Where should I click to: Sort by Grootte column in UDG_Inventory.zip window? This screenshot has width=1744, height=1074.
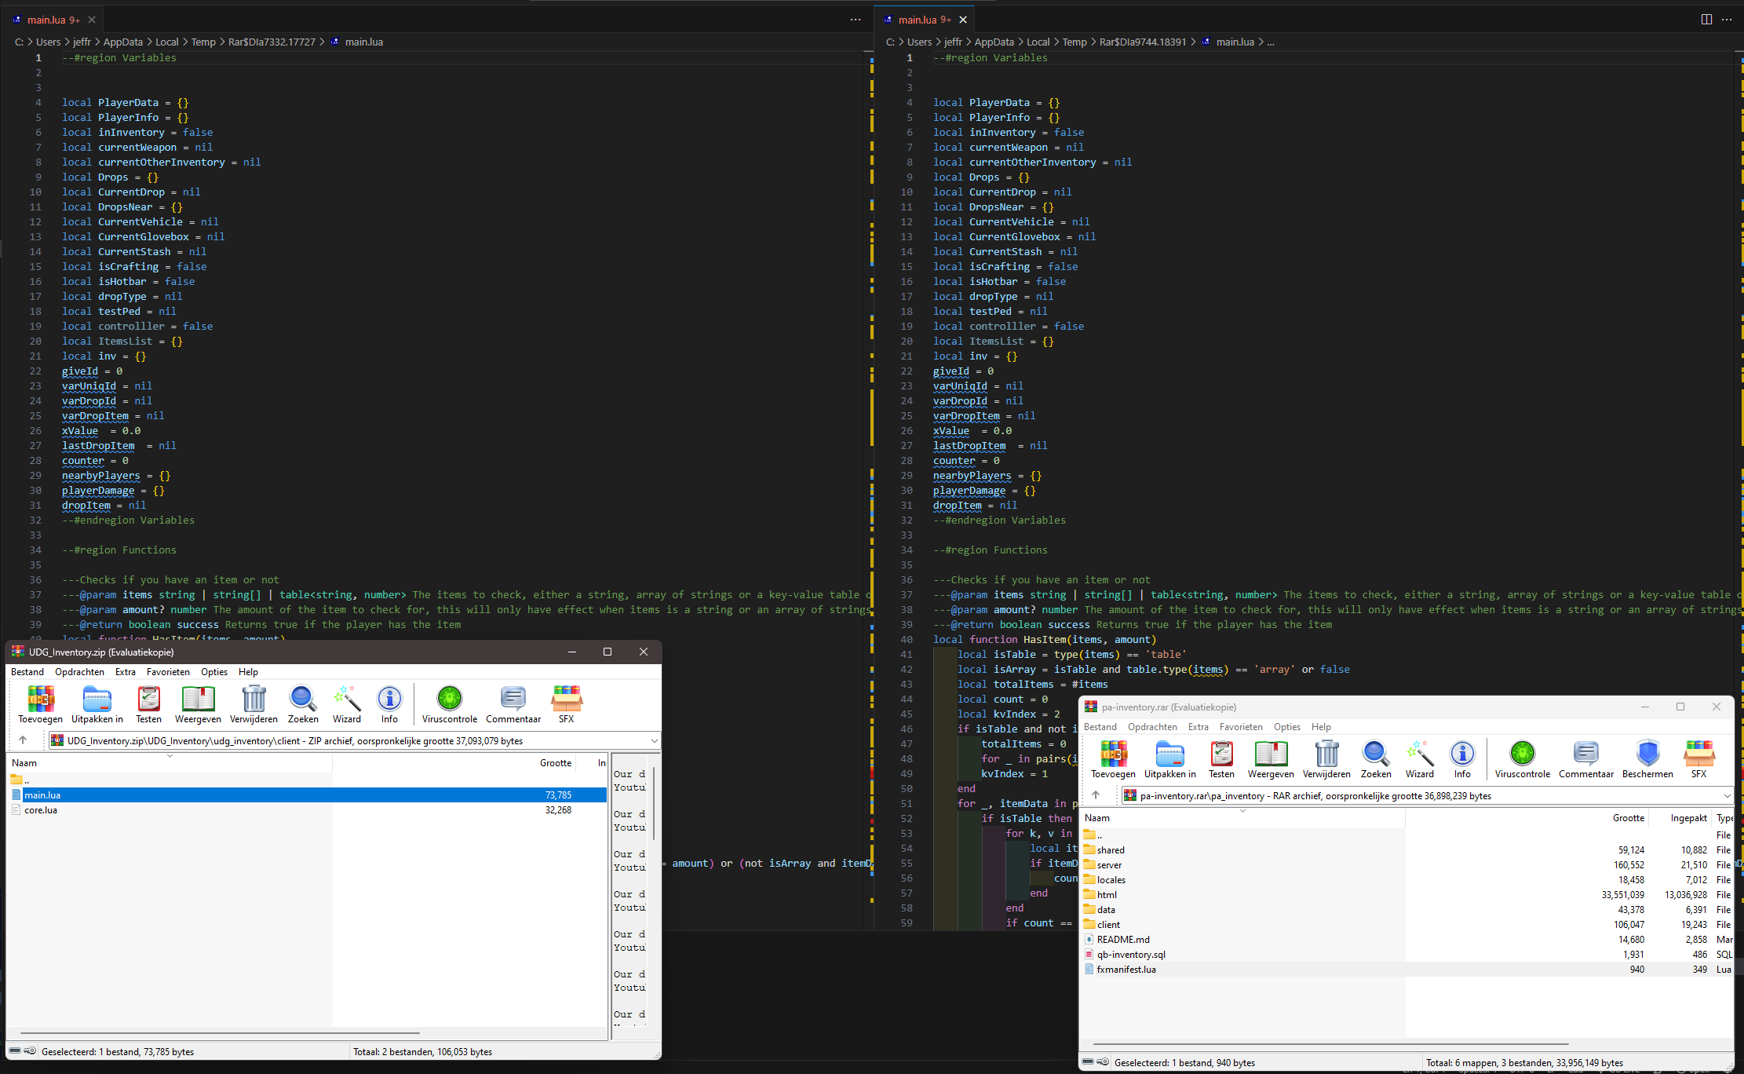tap(555, 763)
